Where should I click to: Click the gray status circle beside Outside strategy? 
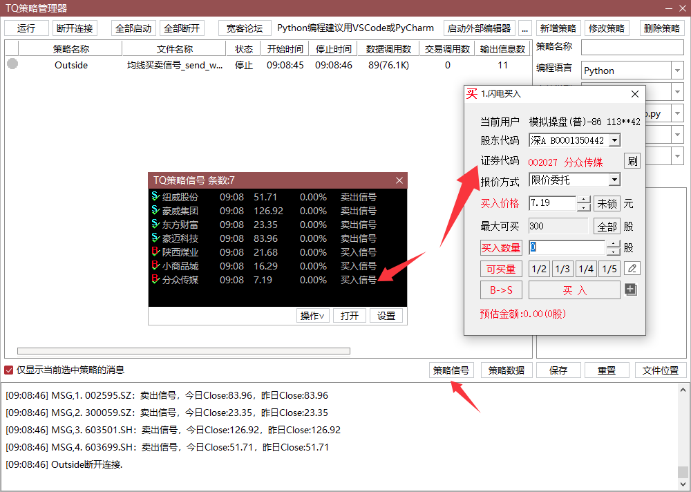pyautogui.click(x=12, y=64)
